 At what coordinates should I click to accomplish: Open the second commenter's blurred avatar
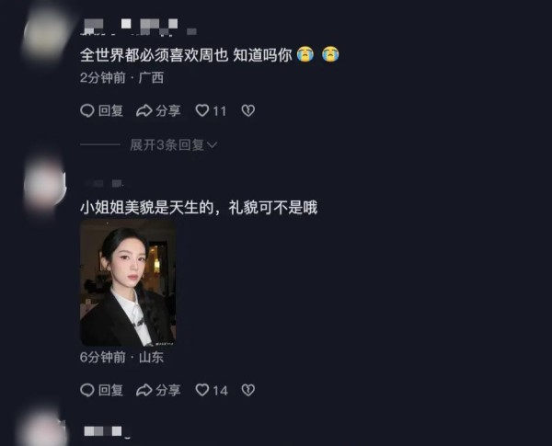coord(45,185)
